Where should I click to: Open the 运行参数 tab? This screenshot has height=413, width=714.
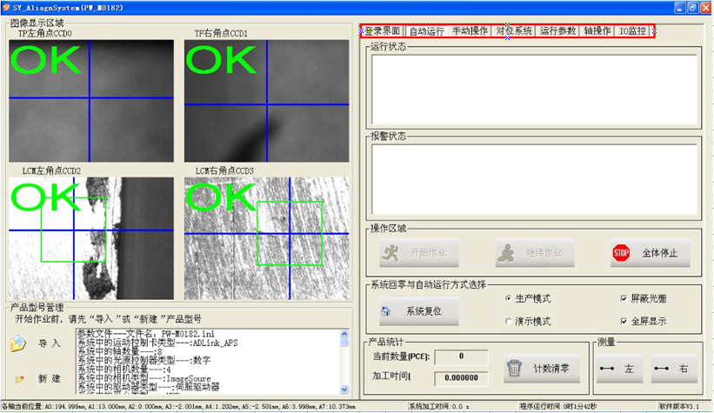(x=557, y=31)
